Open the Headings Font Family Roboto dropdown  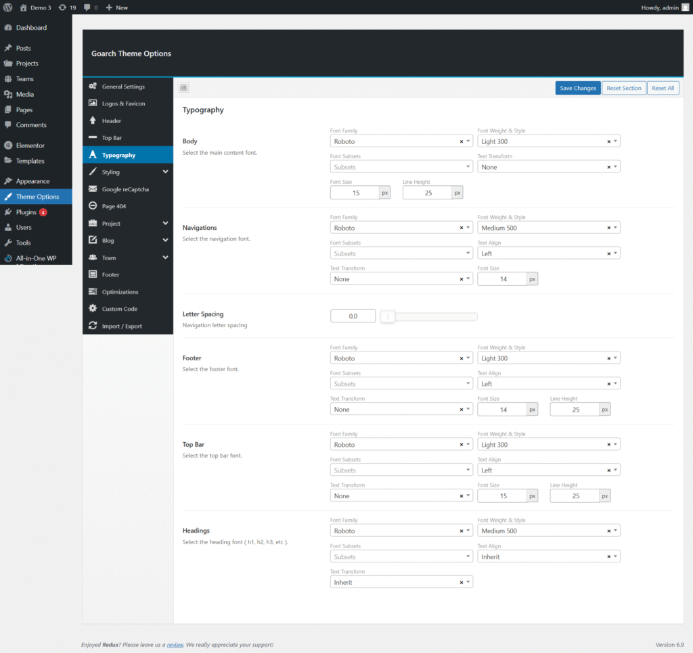[x=401, y=531]
